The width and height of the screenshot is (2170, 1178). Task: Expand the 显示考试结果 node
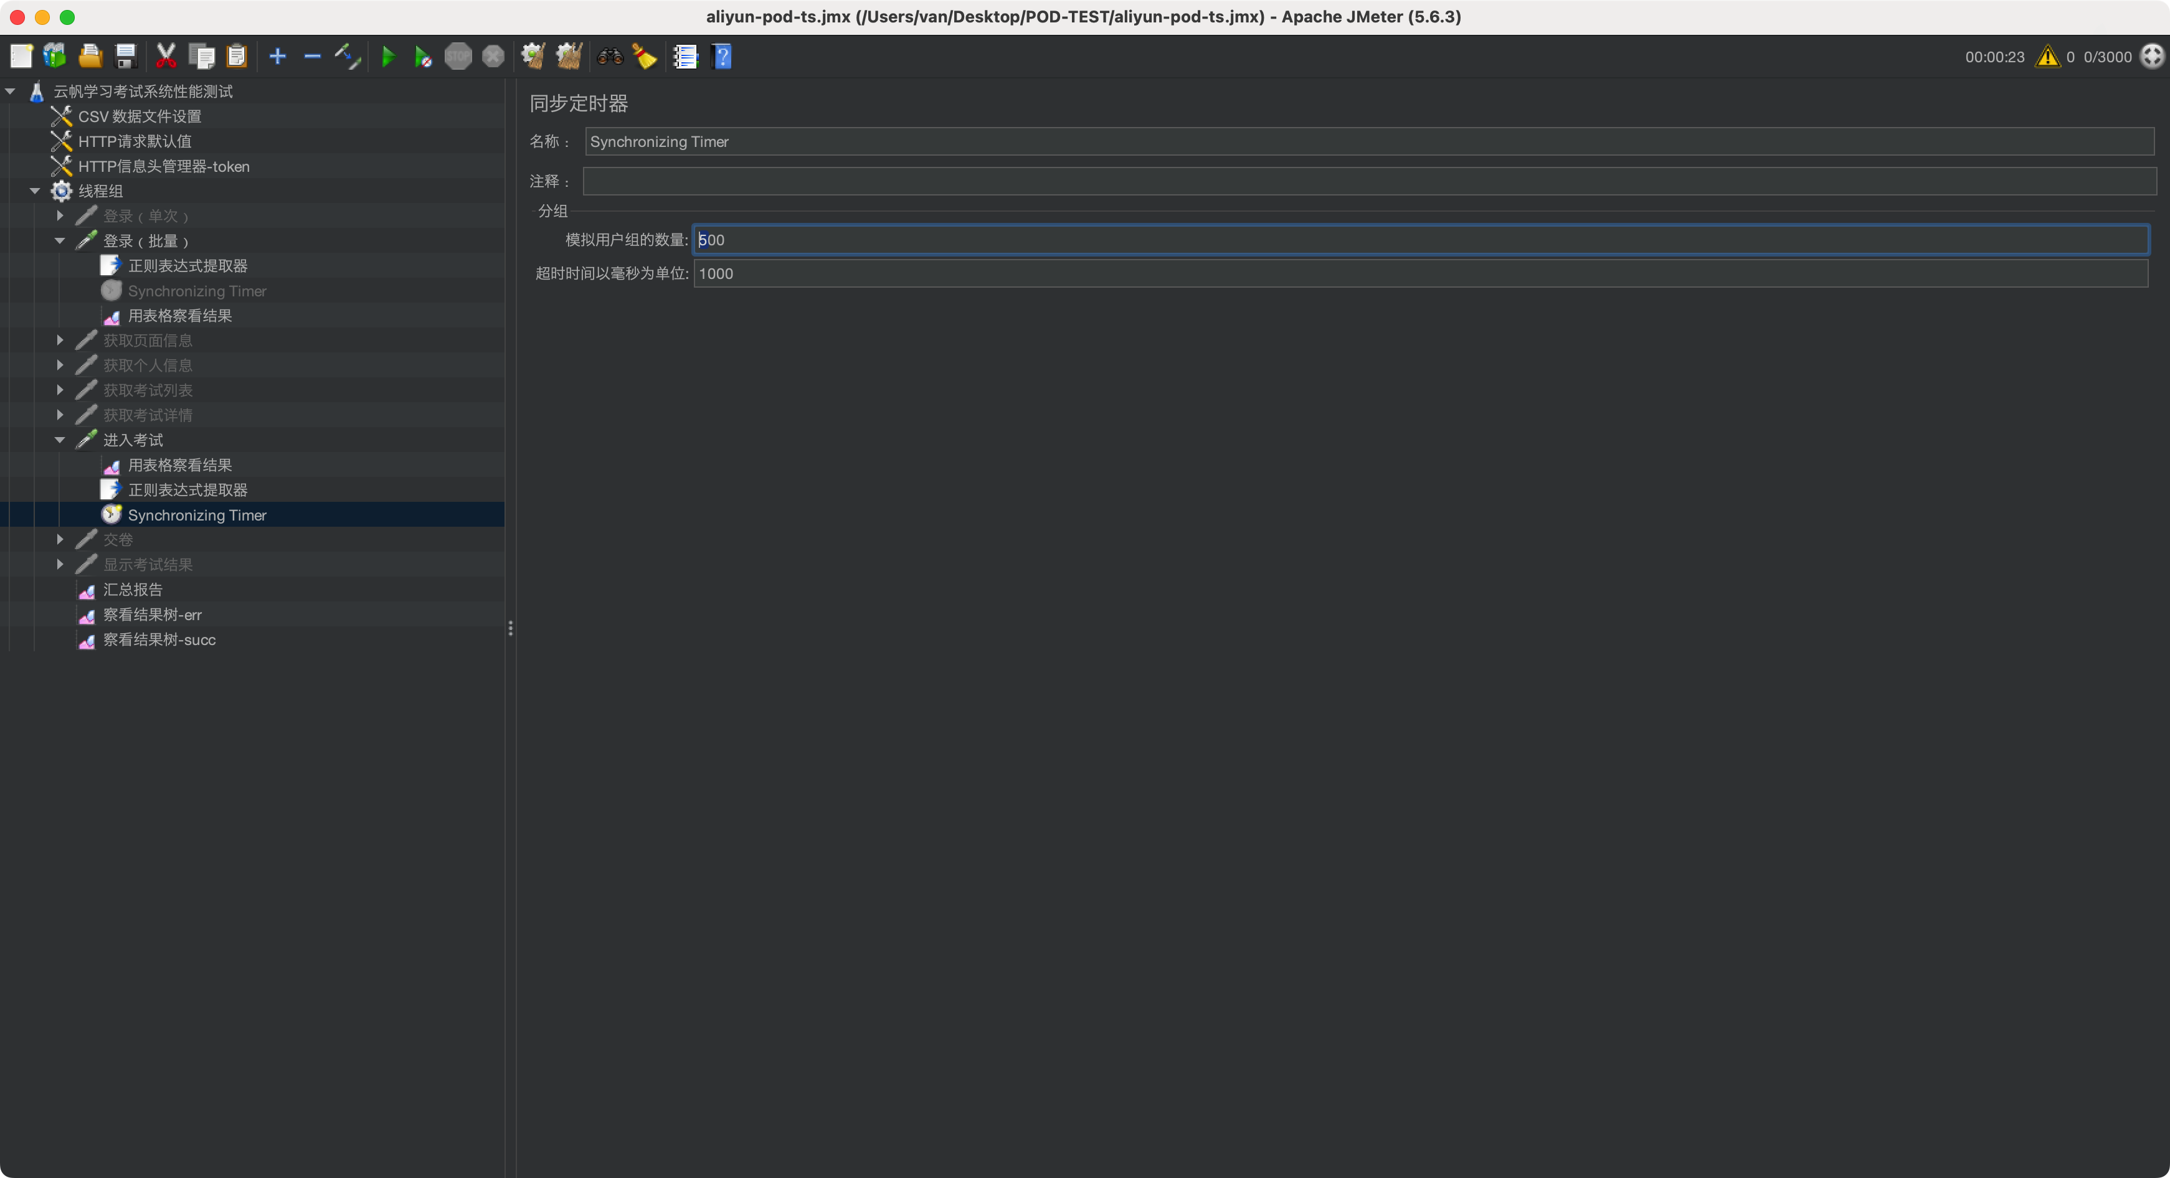coord(60,564)
